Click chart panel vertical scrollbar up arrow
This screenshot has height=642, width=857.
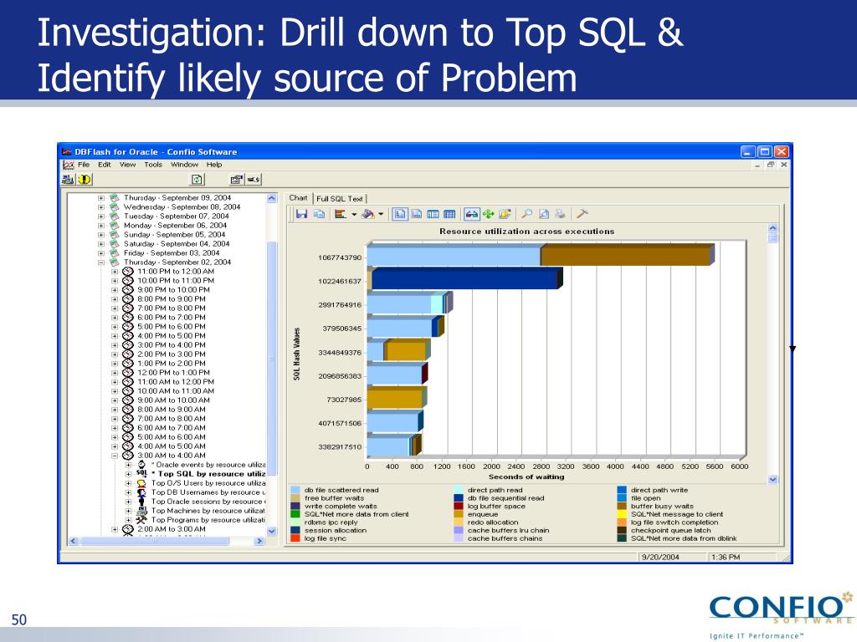[772, 228]
